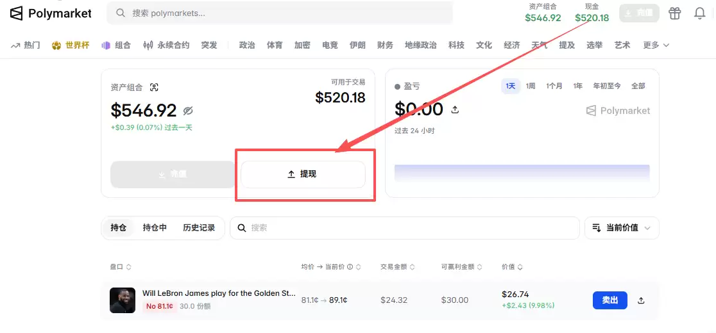Sort by 均价 → 当前价 column
716x333 pixels.
[331, 267]
